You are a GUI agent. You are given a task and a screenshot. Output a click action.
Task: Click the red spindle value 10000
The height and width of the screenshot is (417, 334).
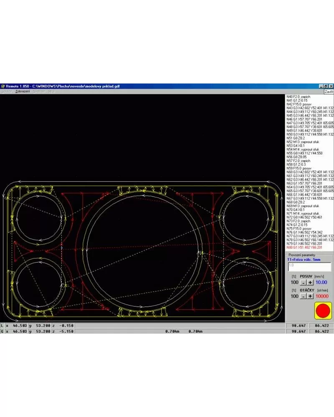[x=322, y=296]
